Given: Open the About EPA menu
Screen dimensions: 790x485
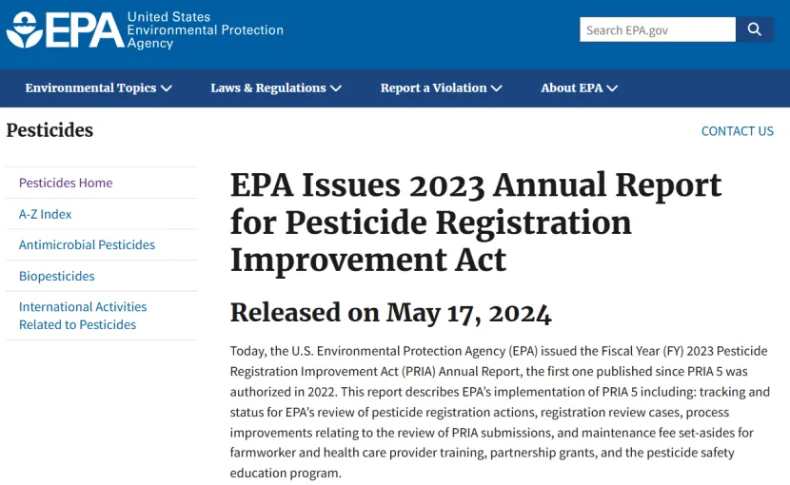Looking at the screenshot, I should (571, 88).
